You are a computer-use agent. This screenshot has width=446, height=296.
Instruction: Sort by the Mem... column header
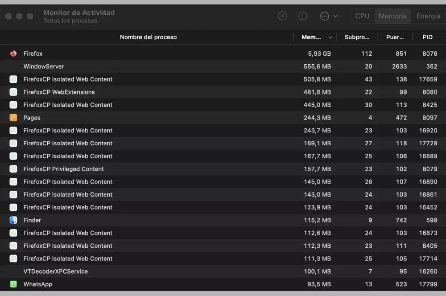tap(311, 37)
